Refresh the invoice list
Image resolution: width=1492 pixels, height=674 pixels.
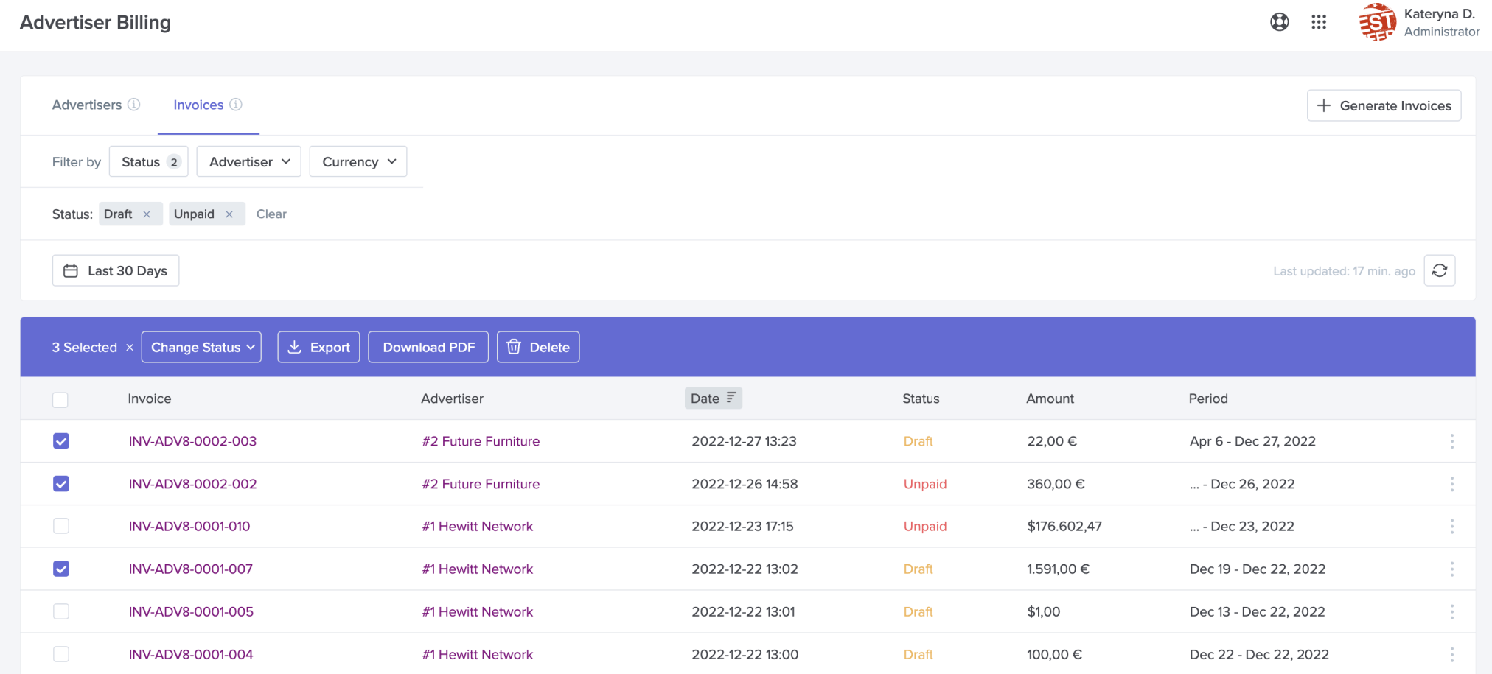point(1440,270)
